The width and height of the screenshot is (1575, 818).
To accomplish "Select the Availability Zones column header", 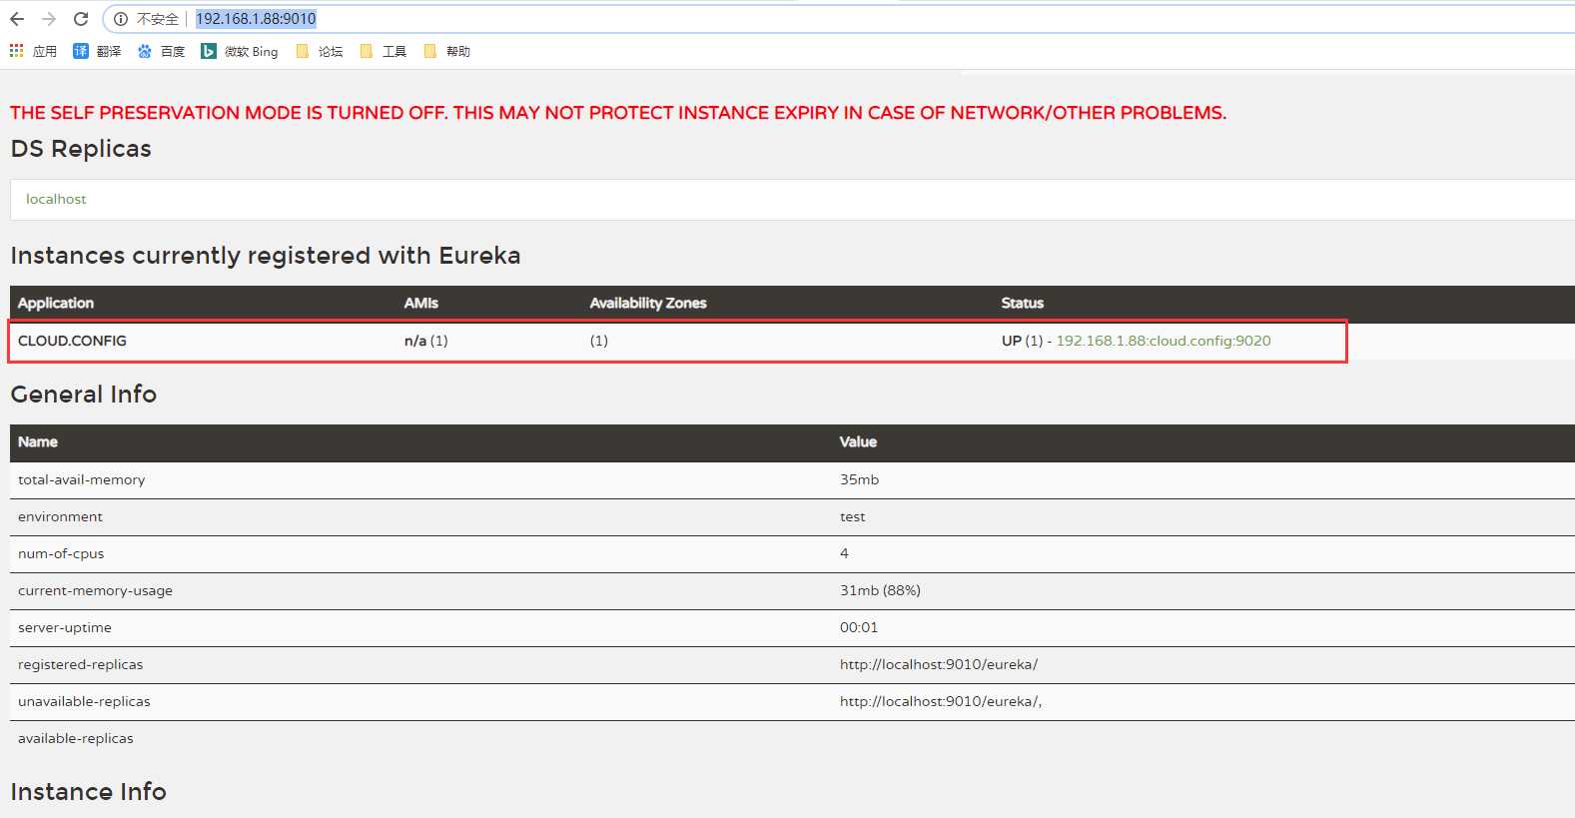I will (648, 303).
